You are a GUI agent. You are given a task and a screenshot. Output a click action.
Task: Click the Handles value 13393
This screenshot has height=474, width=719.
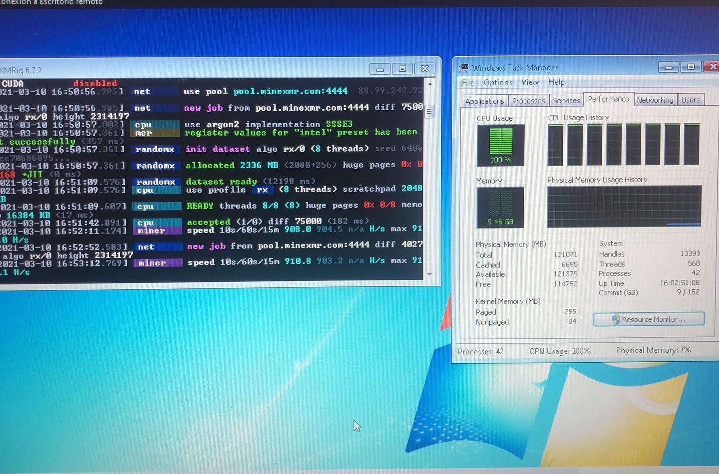point(690,253)
